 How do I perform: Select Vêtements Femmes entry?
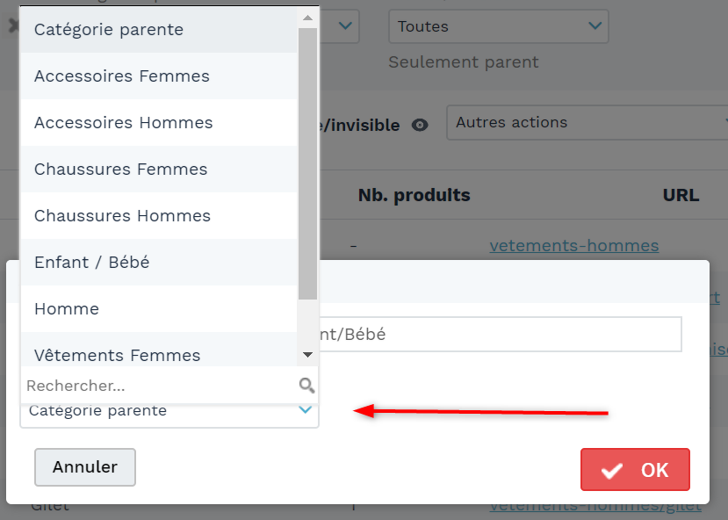[x=159, y=349]
